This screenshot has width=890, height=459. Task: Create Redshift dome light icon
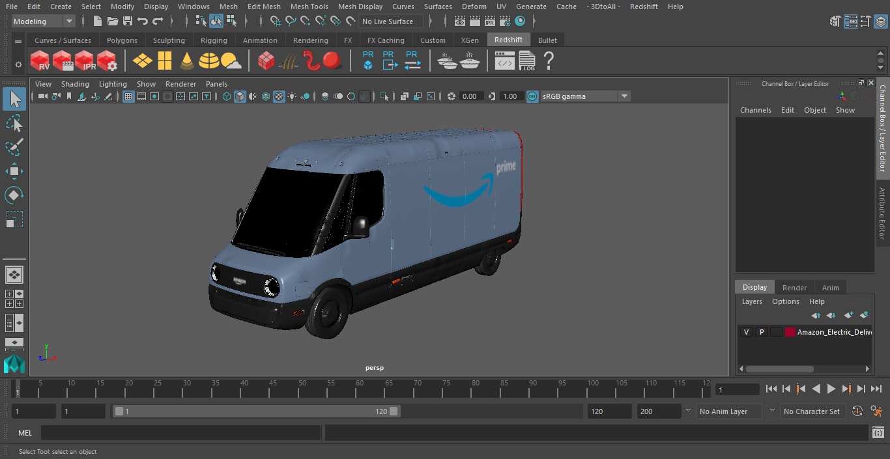209,61
